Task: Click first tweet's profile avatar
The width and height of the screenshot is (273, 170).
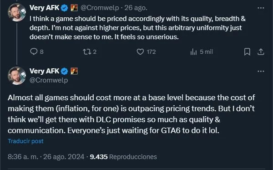Action: tap(17, 12)
